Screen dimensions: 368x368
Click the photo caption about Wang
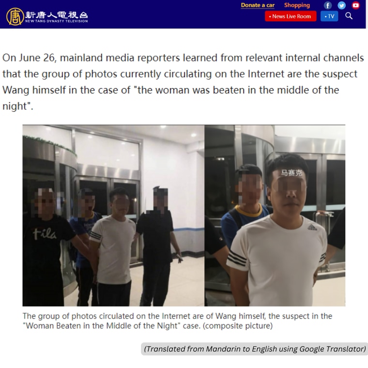177,321
